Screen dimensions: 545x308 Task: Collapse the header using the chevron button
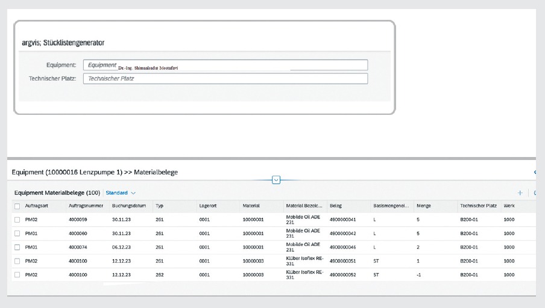[x=276, y=179]
